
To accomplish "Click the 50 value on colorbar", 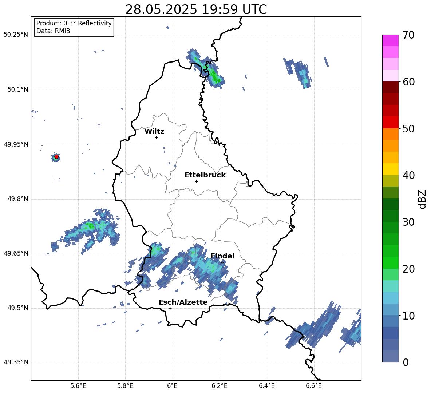I will click(408, 128).
